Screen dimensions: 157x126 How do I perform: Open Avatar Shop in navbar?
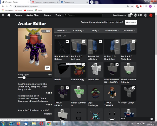pos(33,15)
